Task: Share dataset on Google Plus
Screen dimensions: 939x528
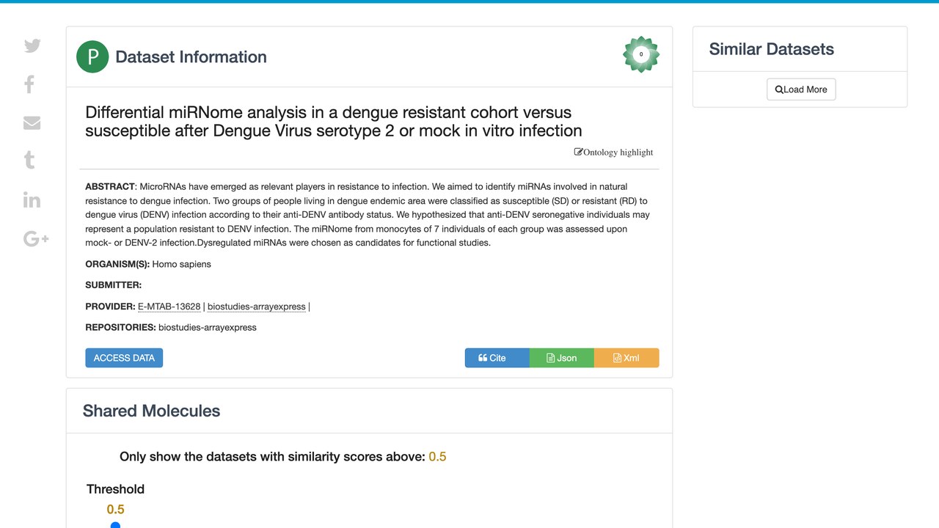Action: pos(36,238)
